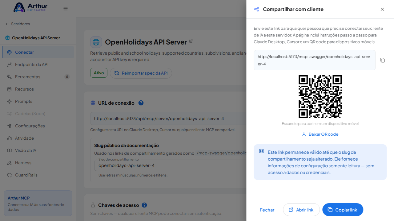394x221 pixels.
Task: Click the Configurações sliders icon
Action: click(10, 126)
